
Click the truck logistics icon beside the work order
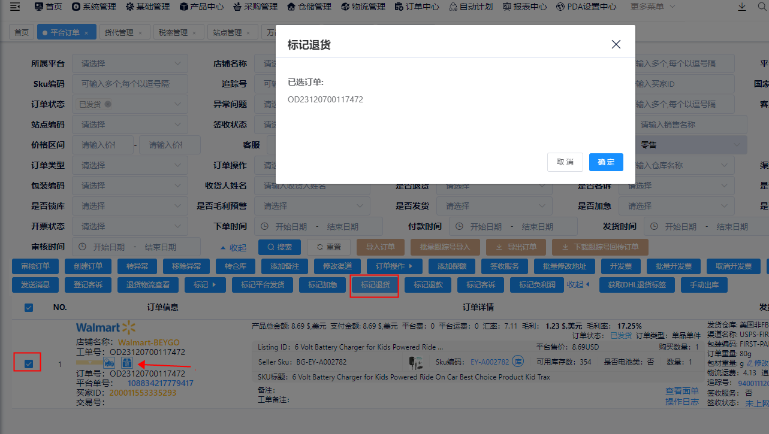(x=109, y=362)
